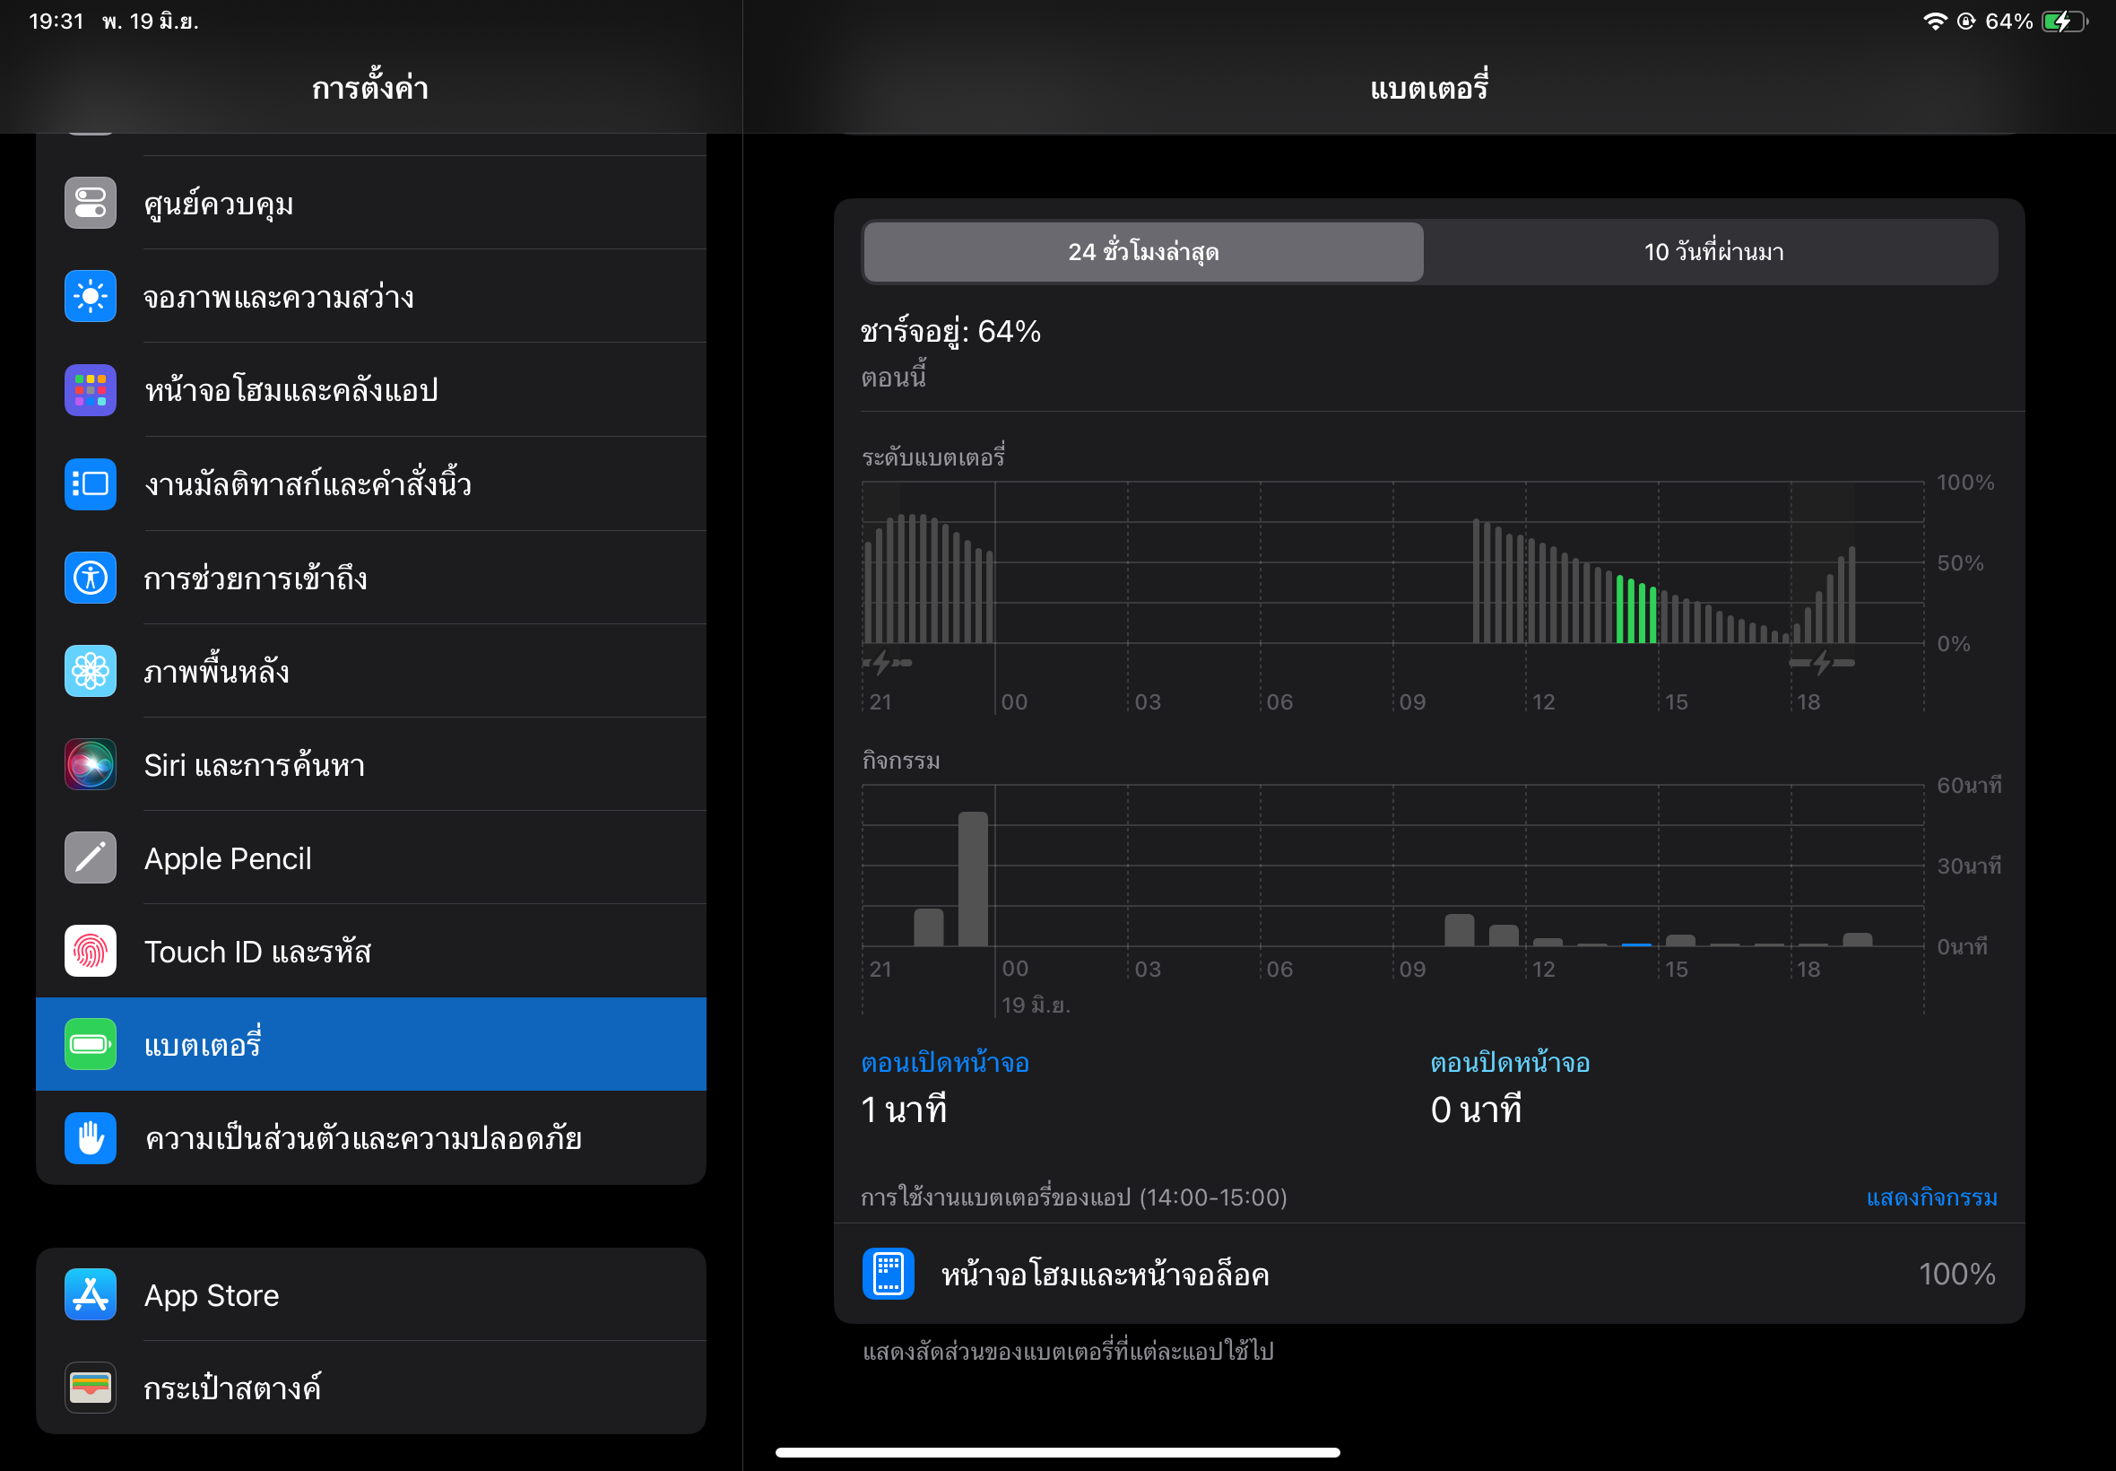Tap the หน้าจอโฮมและหน้าจอล็อค usage row

[1429, 1274]
